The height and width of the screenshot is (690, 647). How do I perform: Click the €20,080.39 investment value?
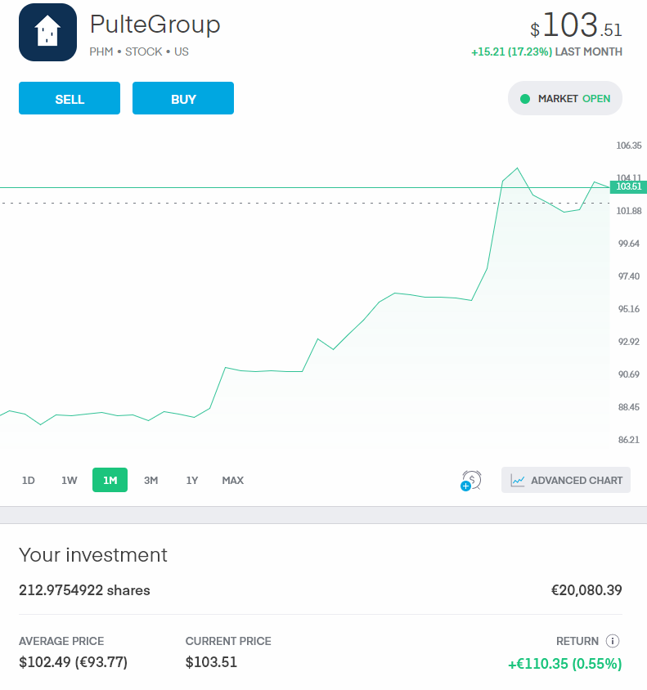pos(586,590)
